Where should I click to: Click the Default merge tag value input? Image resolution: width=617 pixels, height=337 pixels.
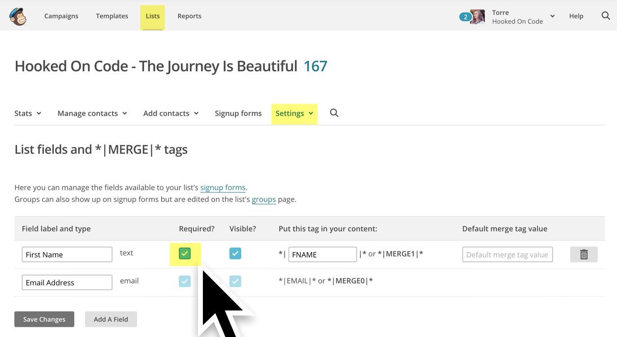(507, 254)
